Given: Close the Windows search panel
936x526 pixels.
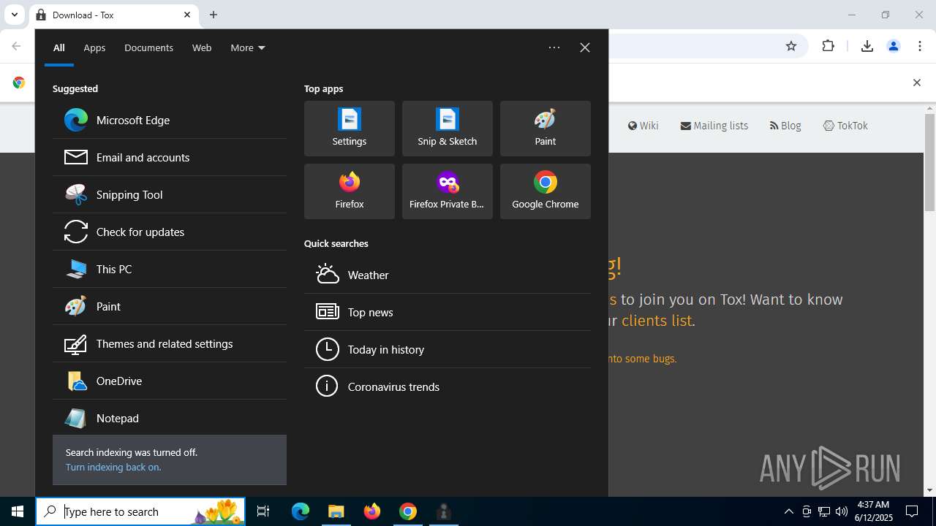Looking at the screenshot, I should tap(585, 47).
